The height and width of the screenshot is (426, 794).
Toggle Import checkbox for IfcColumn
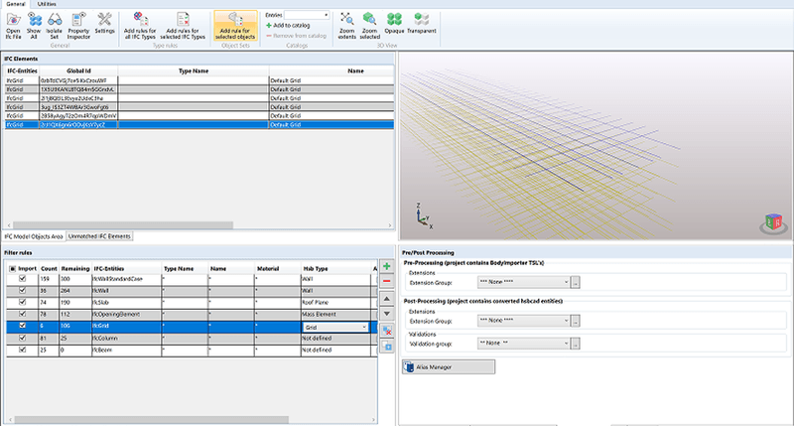[22, 338]
